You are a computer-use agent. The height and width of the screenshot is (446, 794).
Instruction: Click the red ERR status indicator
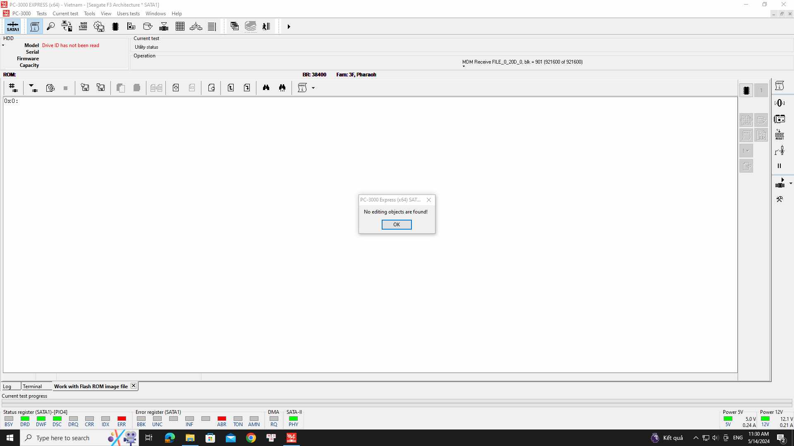[122, 419]
